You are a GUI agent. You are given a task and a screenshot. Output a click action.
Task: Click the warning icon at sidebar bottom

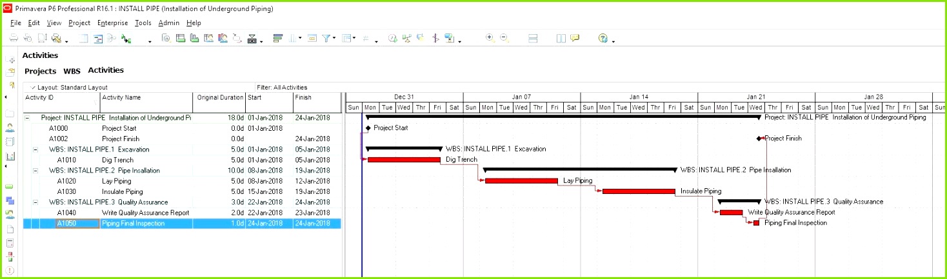[x=10, y=270]
